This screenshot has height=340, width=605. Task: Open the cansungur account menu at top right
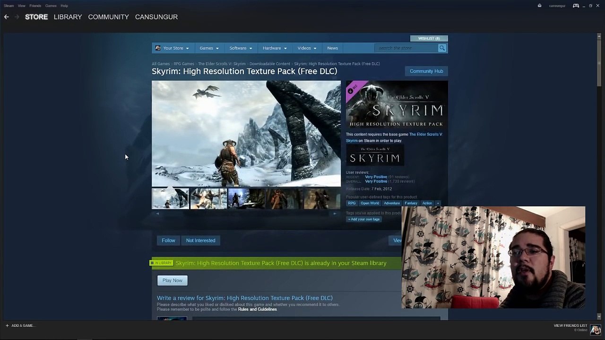pyautogui.click(x=557, y=6)
